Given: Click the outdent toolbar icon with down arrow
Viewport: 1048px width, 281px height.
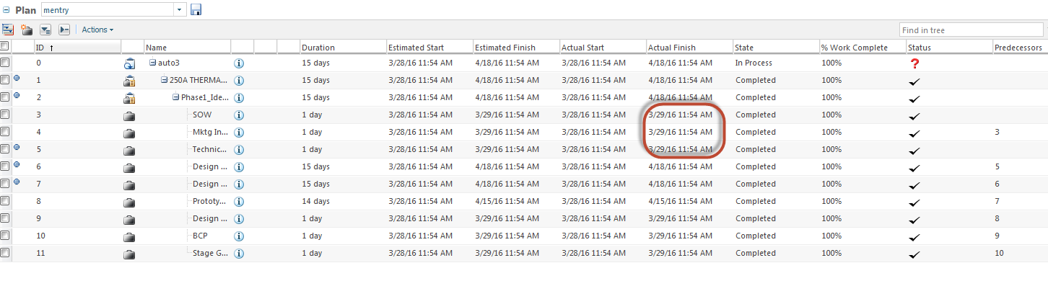Looking at the screenshot, I should pyautogui.click(x=45, y=30).
